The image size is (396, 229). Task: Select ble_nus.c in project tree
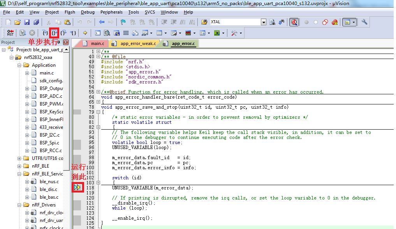(49, 182)
